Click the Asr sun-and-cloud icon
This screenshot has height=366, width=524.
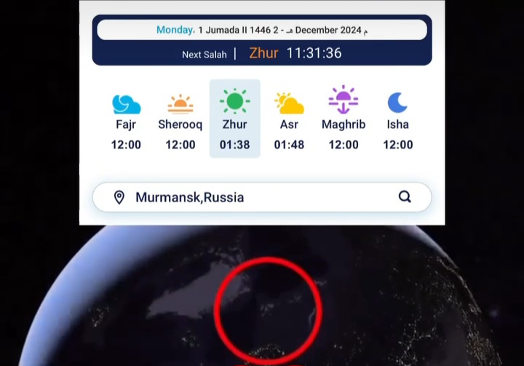(x=289, y=103)
